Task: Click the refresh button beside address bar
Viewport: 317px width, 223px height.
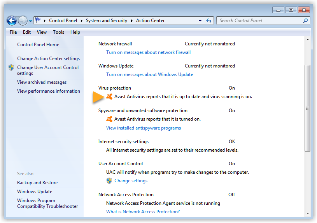Action: pos(209,21)
